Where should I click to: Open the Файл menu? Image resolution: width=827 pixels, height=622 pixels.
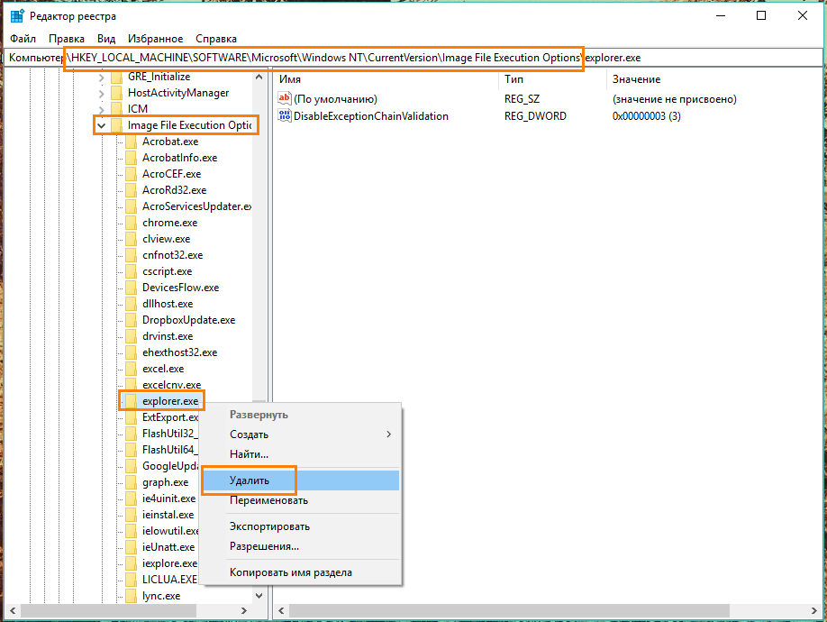coord(23,39)
